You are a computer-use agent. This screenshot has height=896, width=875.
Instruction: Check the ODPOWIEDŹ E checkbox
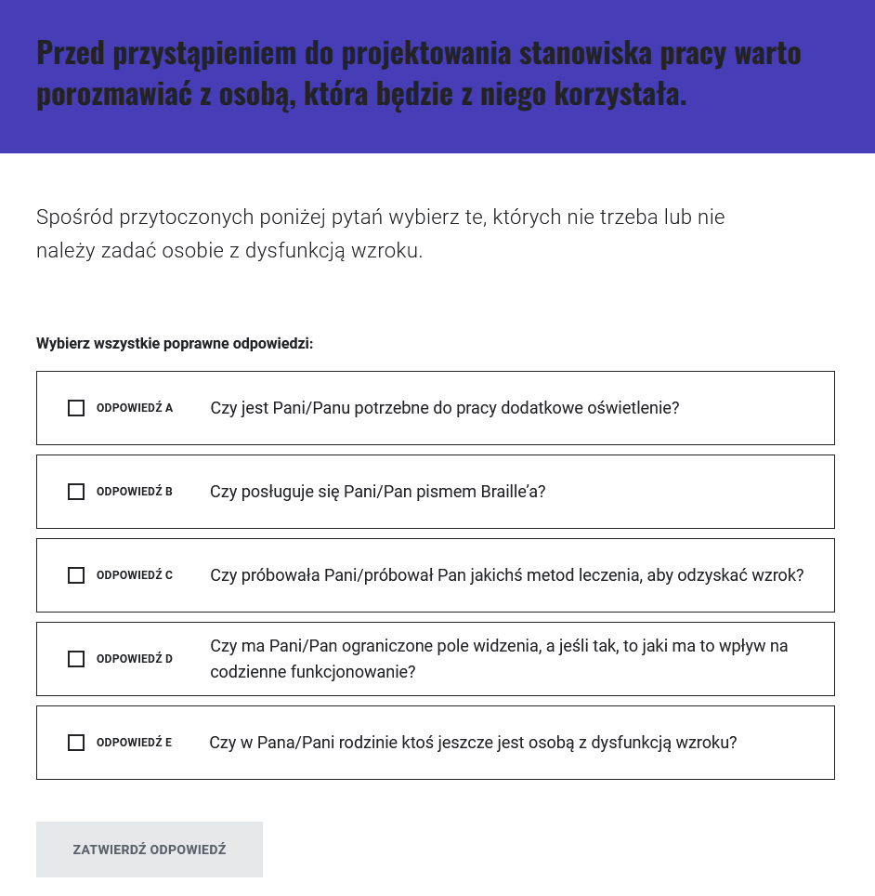[76, 743]
